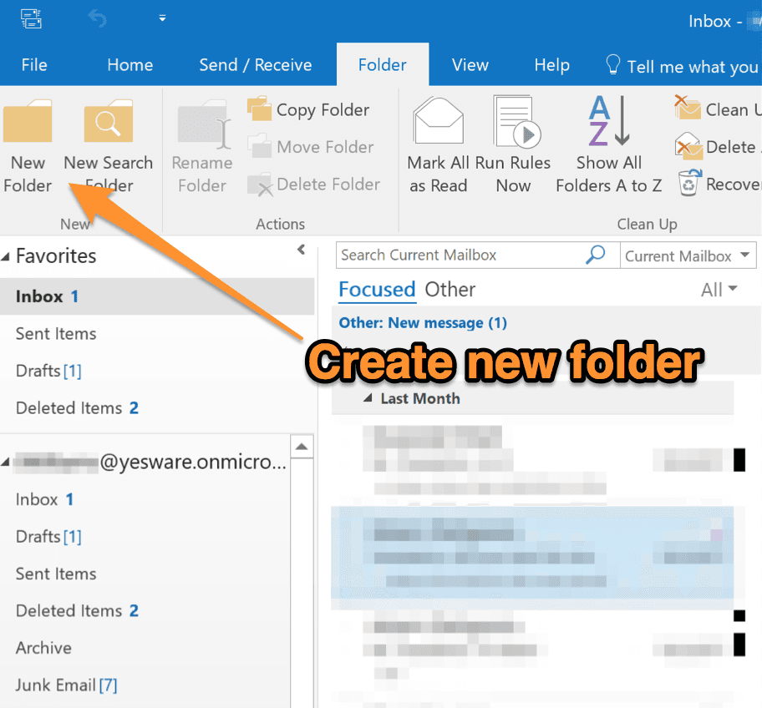Viewport: 762px width, 708px height.
Task: Click the Other: New message (1) link
Action: (423, 323)
